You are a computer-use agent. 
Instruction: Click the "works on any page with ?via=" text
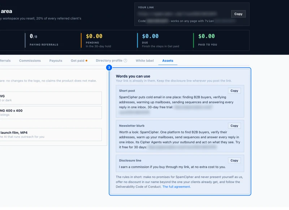(192, 21)
